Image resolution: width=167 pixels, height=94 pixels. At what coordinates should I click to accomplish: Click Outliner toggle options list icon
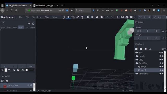(146, 49)
